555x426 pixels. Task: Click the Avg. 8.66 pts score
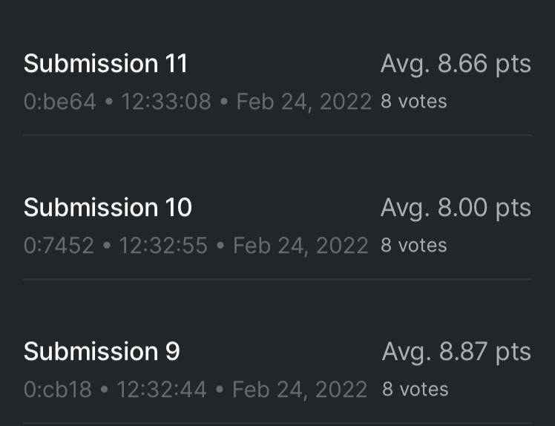coord(456,64)
